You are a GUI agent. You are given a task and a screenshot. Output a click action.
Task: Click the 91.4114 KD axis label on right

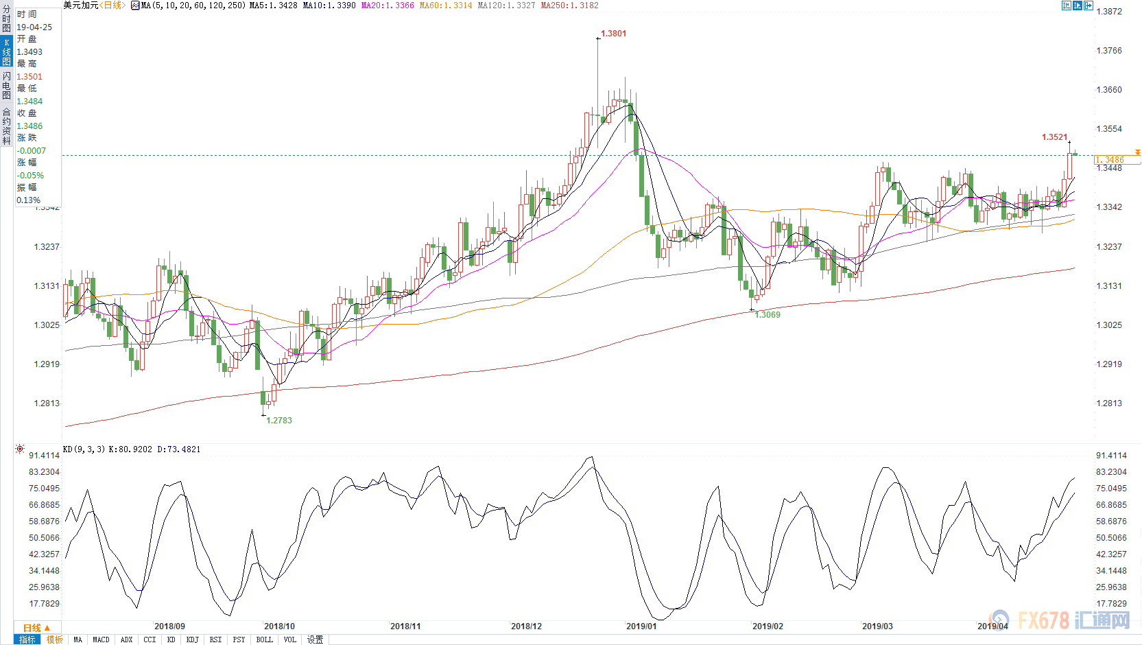1111,456
